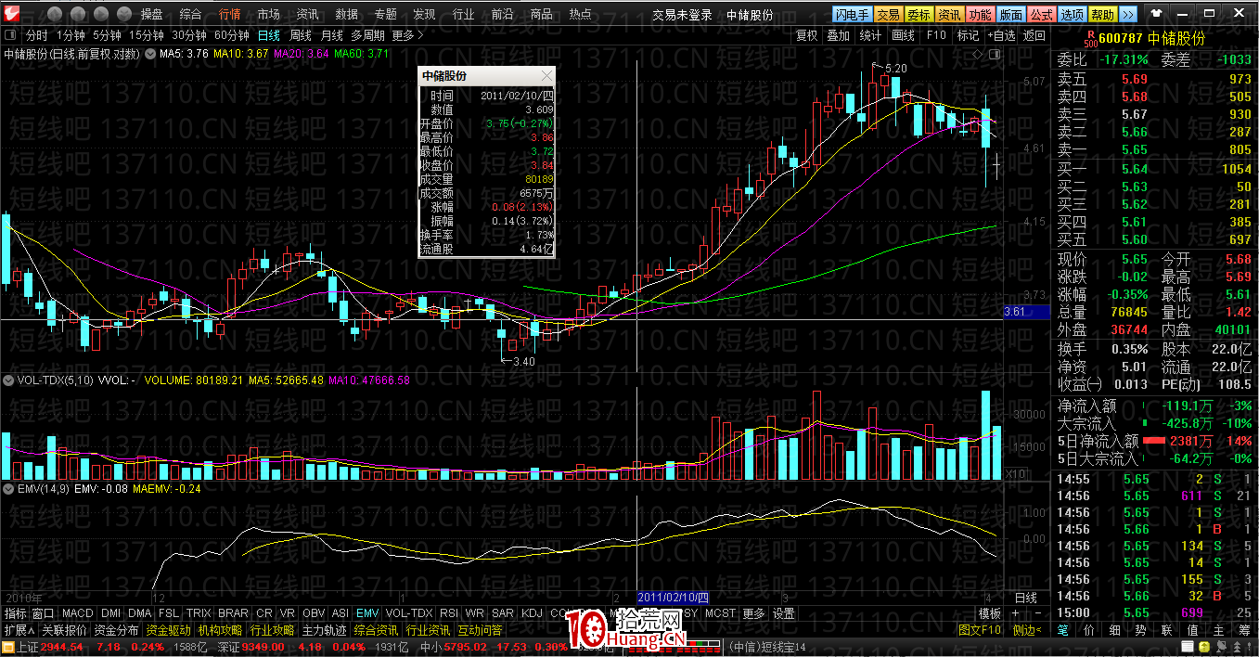Open the 交易 trading button

click(x=888, y=15)
